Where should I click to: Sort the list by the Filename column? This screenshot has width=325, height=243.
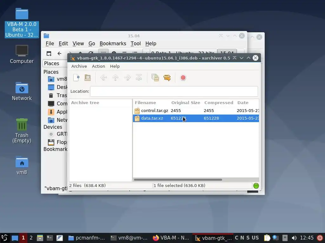pyautogui.click(x=145, y=103)
